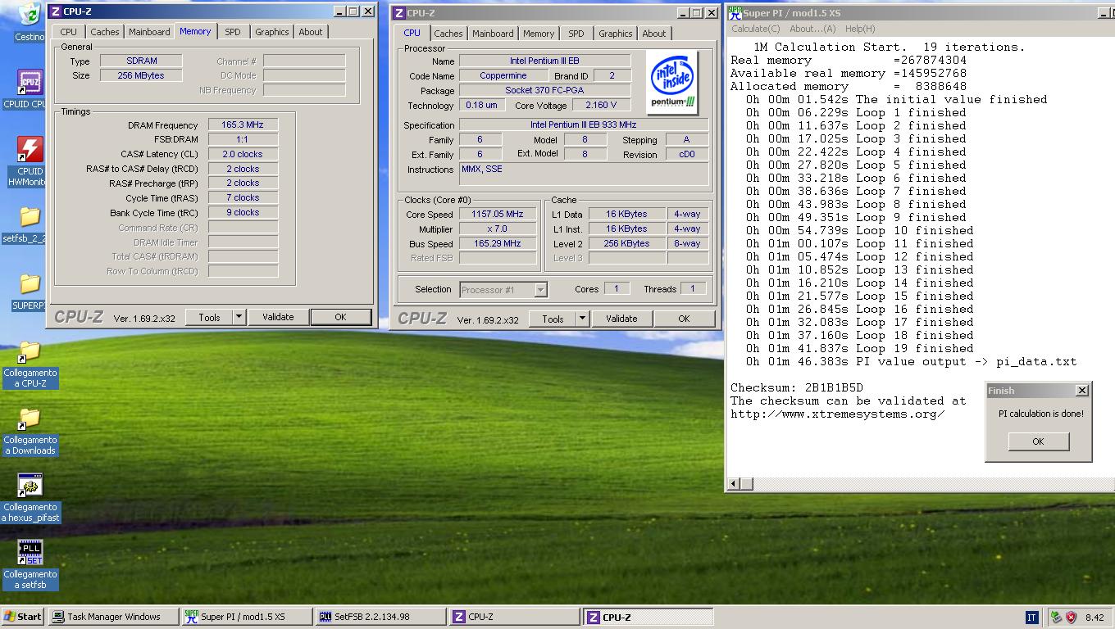Click Tools button in left CPU-Z window
Viewport: 1115px width, 629px height.
[x=209, y=317]
